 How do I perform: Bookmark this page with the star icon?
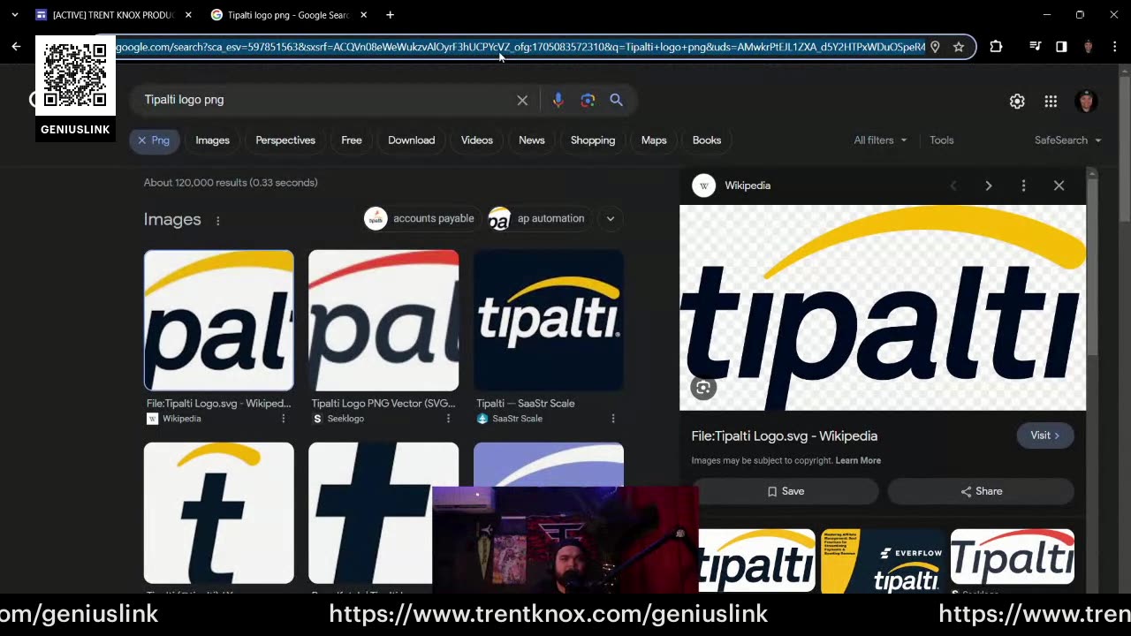tap(959, 47)
